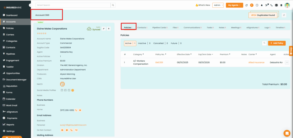
Task: Expand the My Agents dropdown
Action: click(x=234, y=5)
